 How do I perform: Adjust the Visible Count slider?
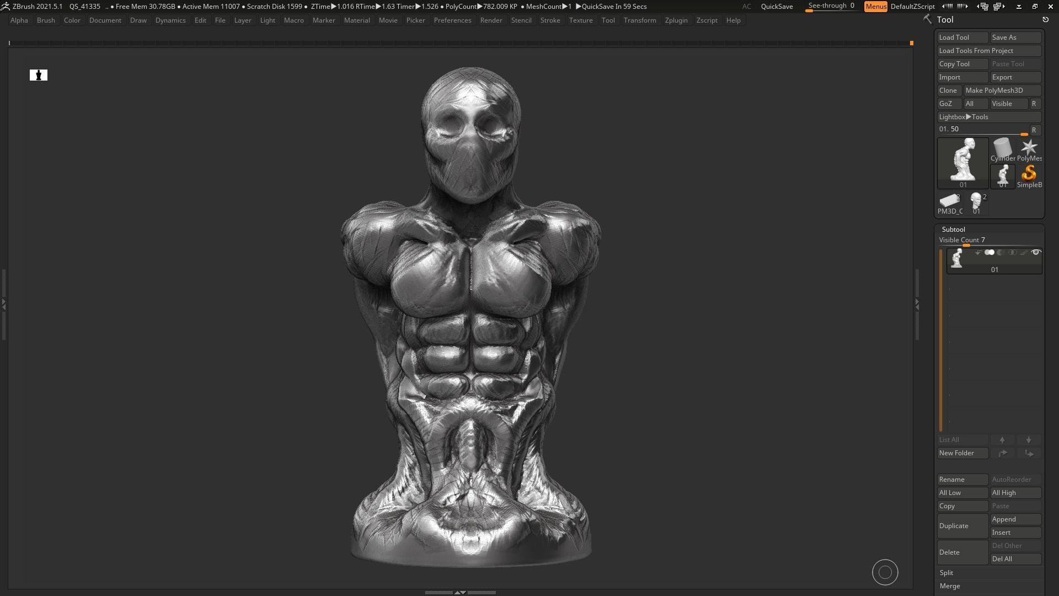tap(990, 241)
